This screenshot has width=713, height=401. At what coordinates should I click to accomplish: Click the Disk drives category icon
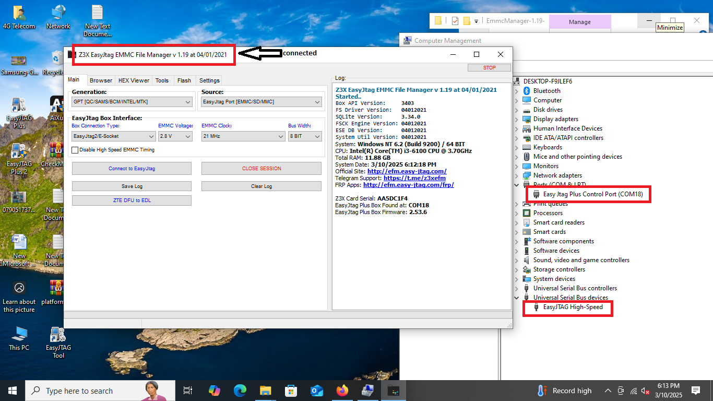point(527,110)
